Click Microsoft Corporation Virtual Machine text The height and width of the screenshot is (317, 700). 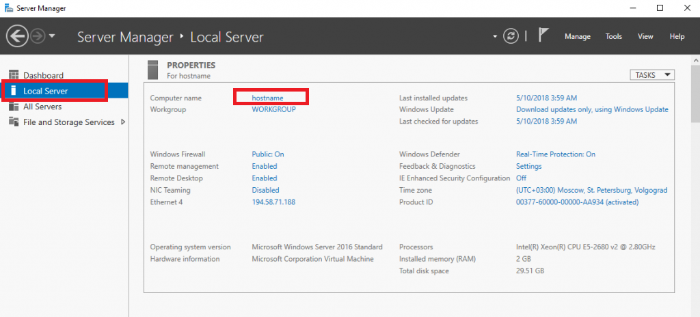click(312, 259)
